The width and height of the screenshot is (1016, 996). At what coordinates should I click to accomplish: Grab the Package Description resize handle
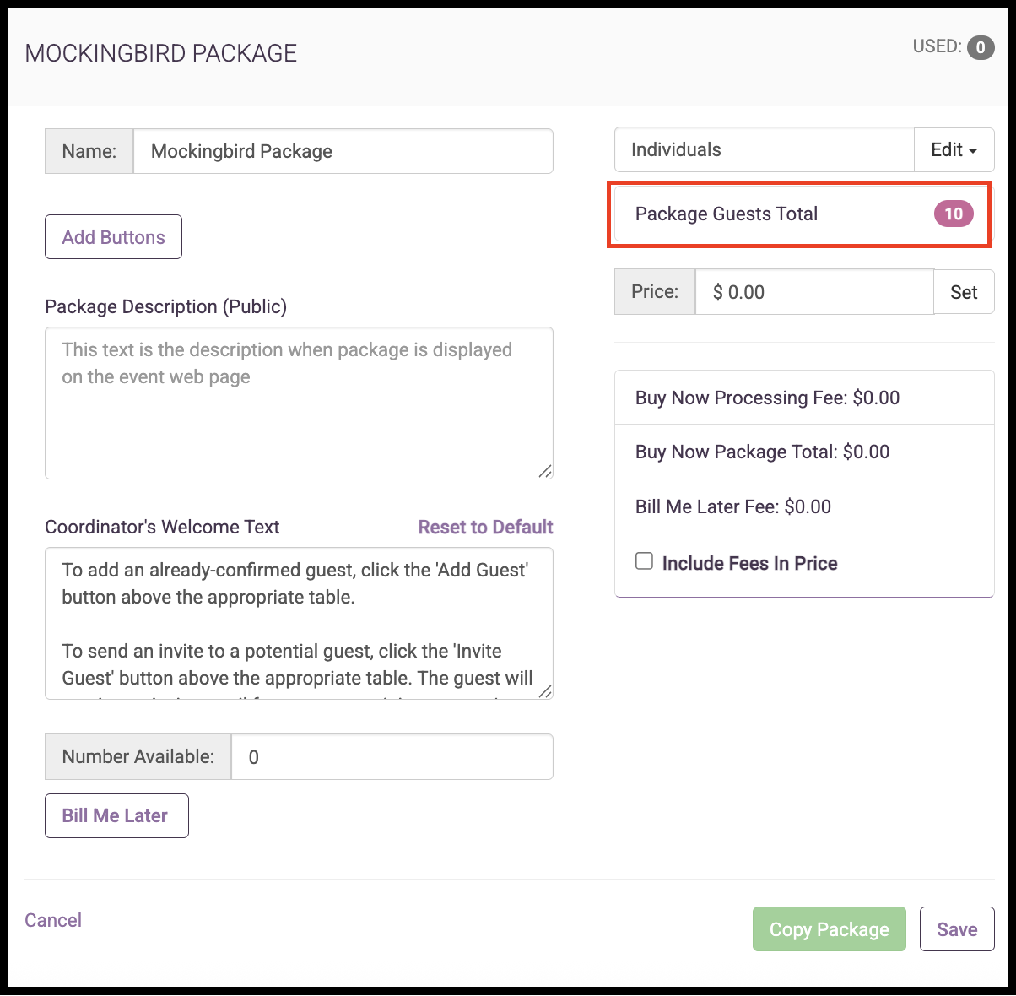(545, 471)
